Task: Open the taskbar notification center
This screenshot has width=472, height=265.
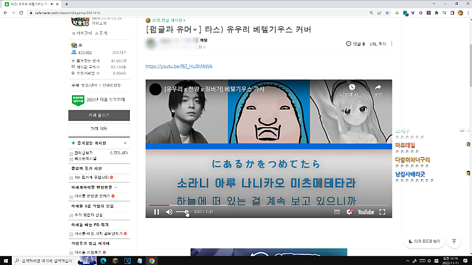Action: (466, 261)
